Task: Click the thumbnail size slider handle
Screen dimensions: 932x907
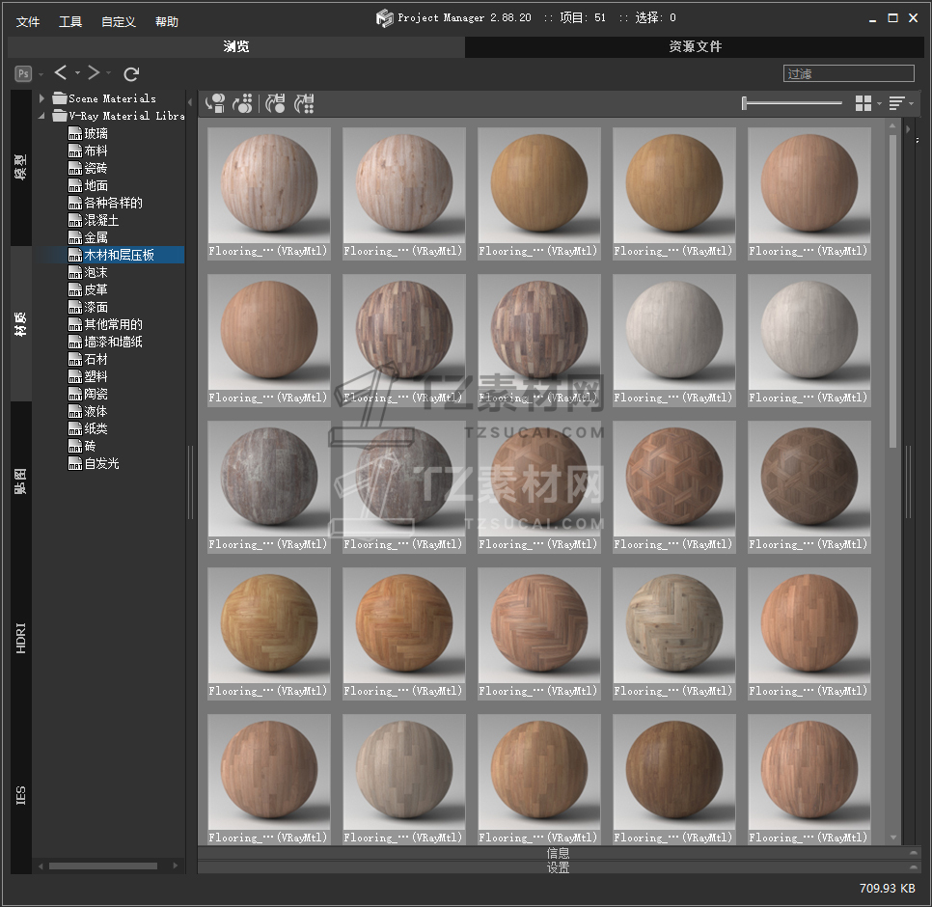Action: click(x=745, y=103)
